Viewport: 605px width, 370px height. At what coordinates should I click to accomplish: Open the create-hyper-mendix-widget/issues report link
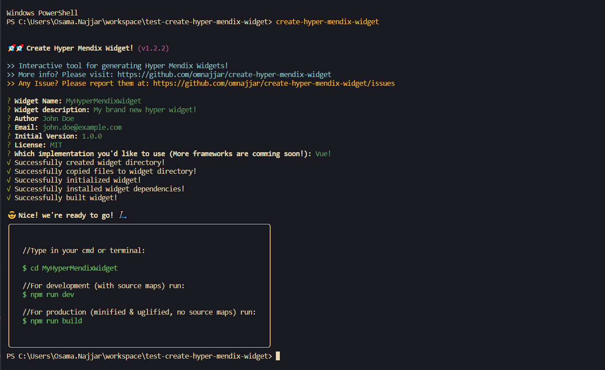tap(274, 83)
